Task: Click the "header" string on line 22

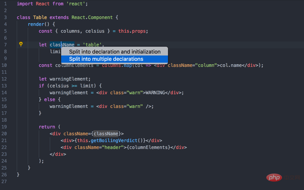Action: click(x=112, y=147)
